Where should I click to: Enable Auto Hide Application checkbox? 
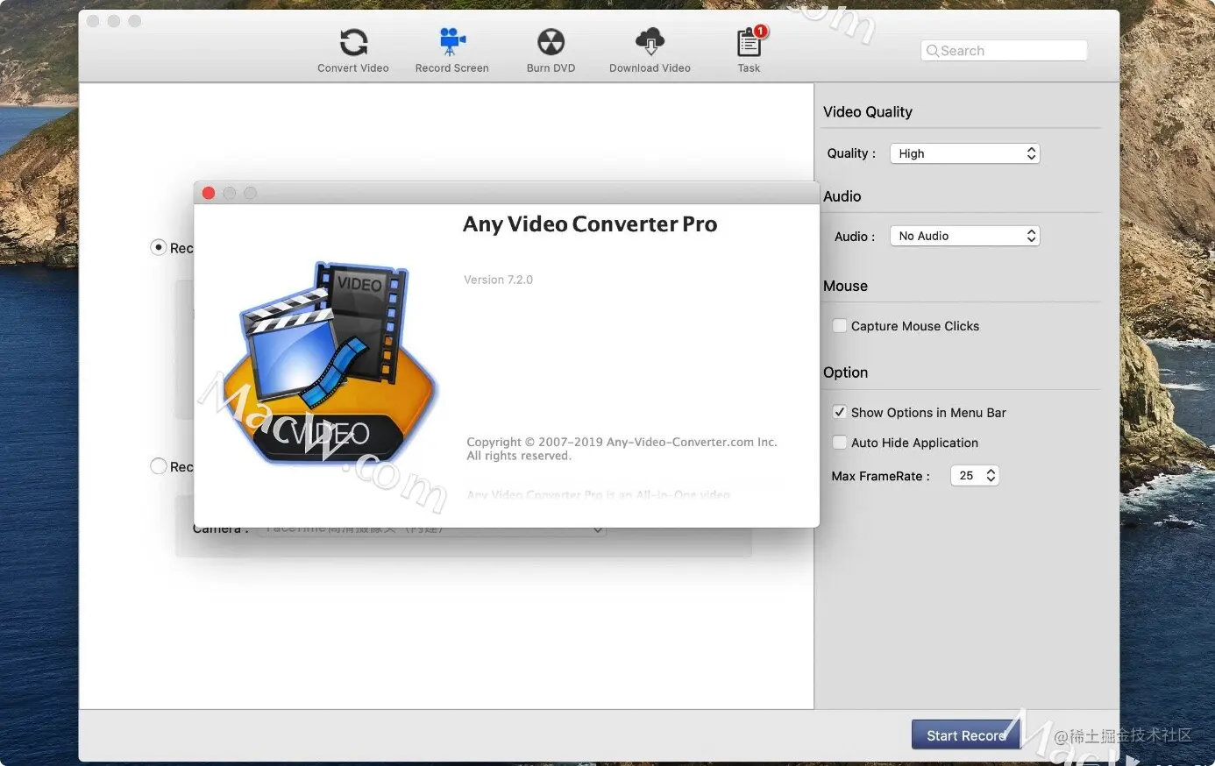tap(840, 443)
